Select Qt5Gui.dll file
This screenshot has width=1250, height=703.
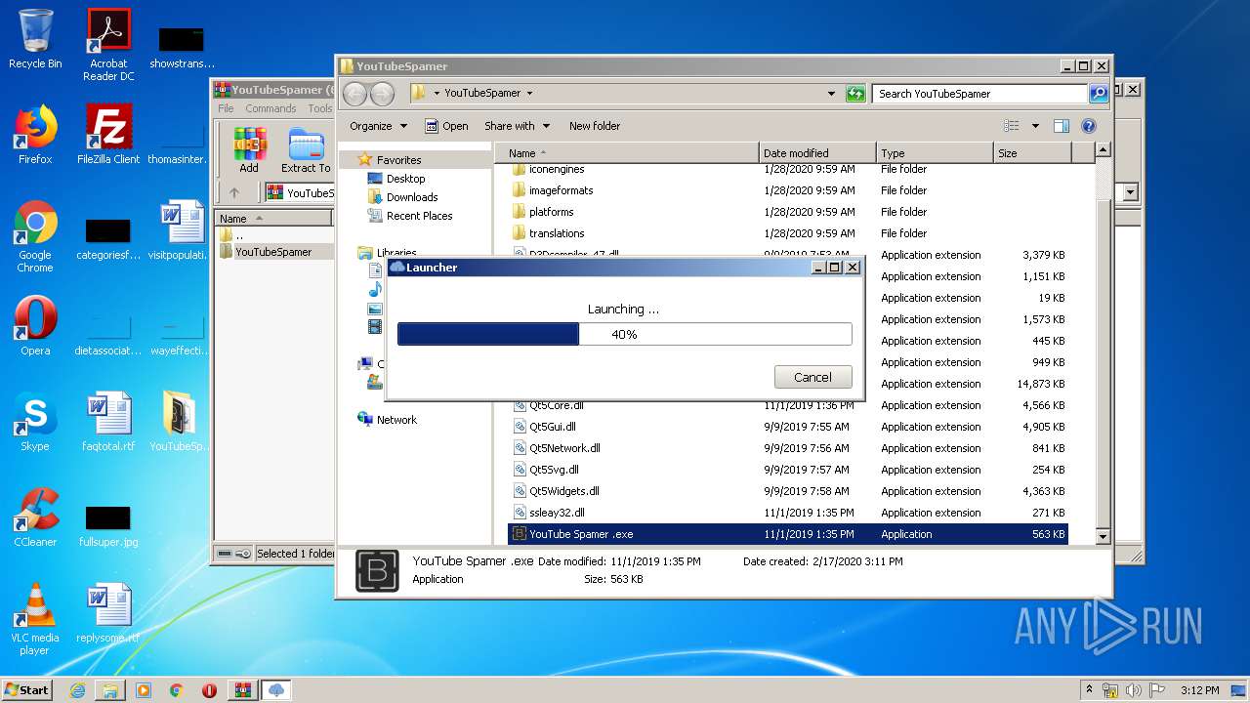(x=552, y=427)
